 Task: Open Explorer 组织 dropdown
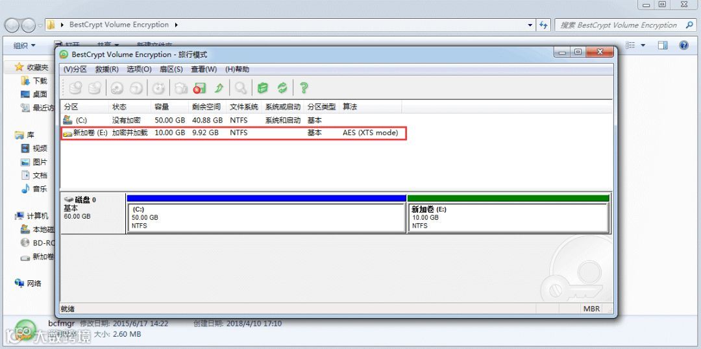point(24,45)
